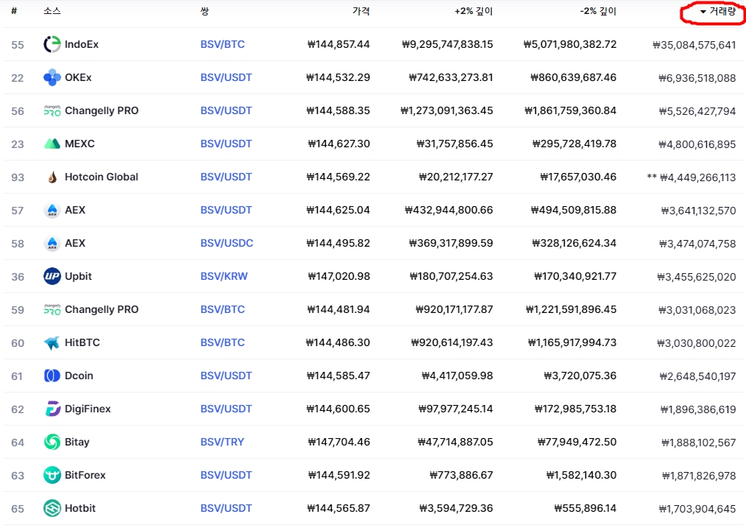Open Bitay BSV/TRY pair link

222,442
